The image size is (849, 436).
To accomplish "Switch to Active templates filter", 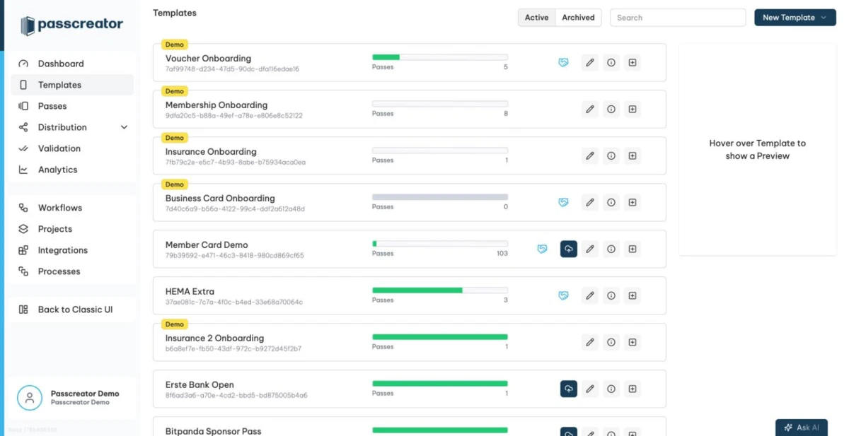I will coord(536,18).
